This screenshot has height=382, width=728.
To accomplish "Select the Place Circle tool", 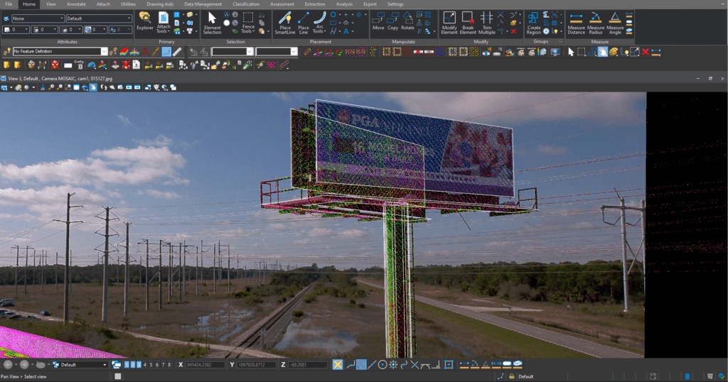I will pos(333,15).
